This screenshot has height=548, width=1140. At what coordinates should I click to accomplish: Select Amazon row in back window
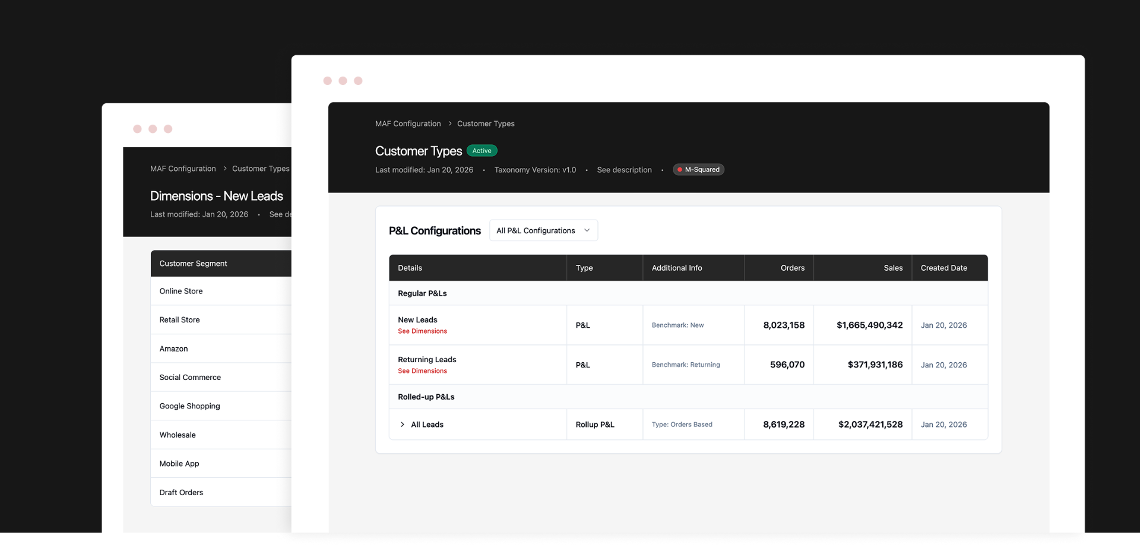[221, 349]
